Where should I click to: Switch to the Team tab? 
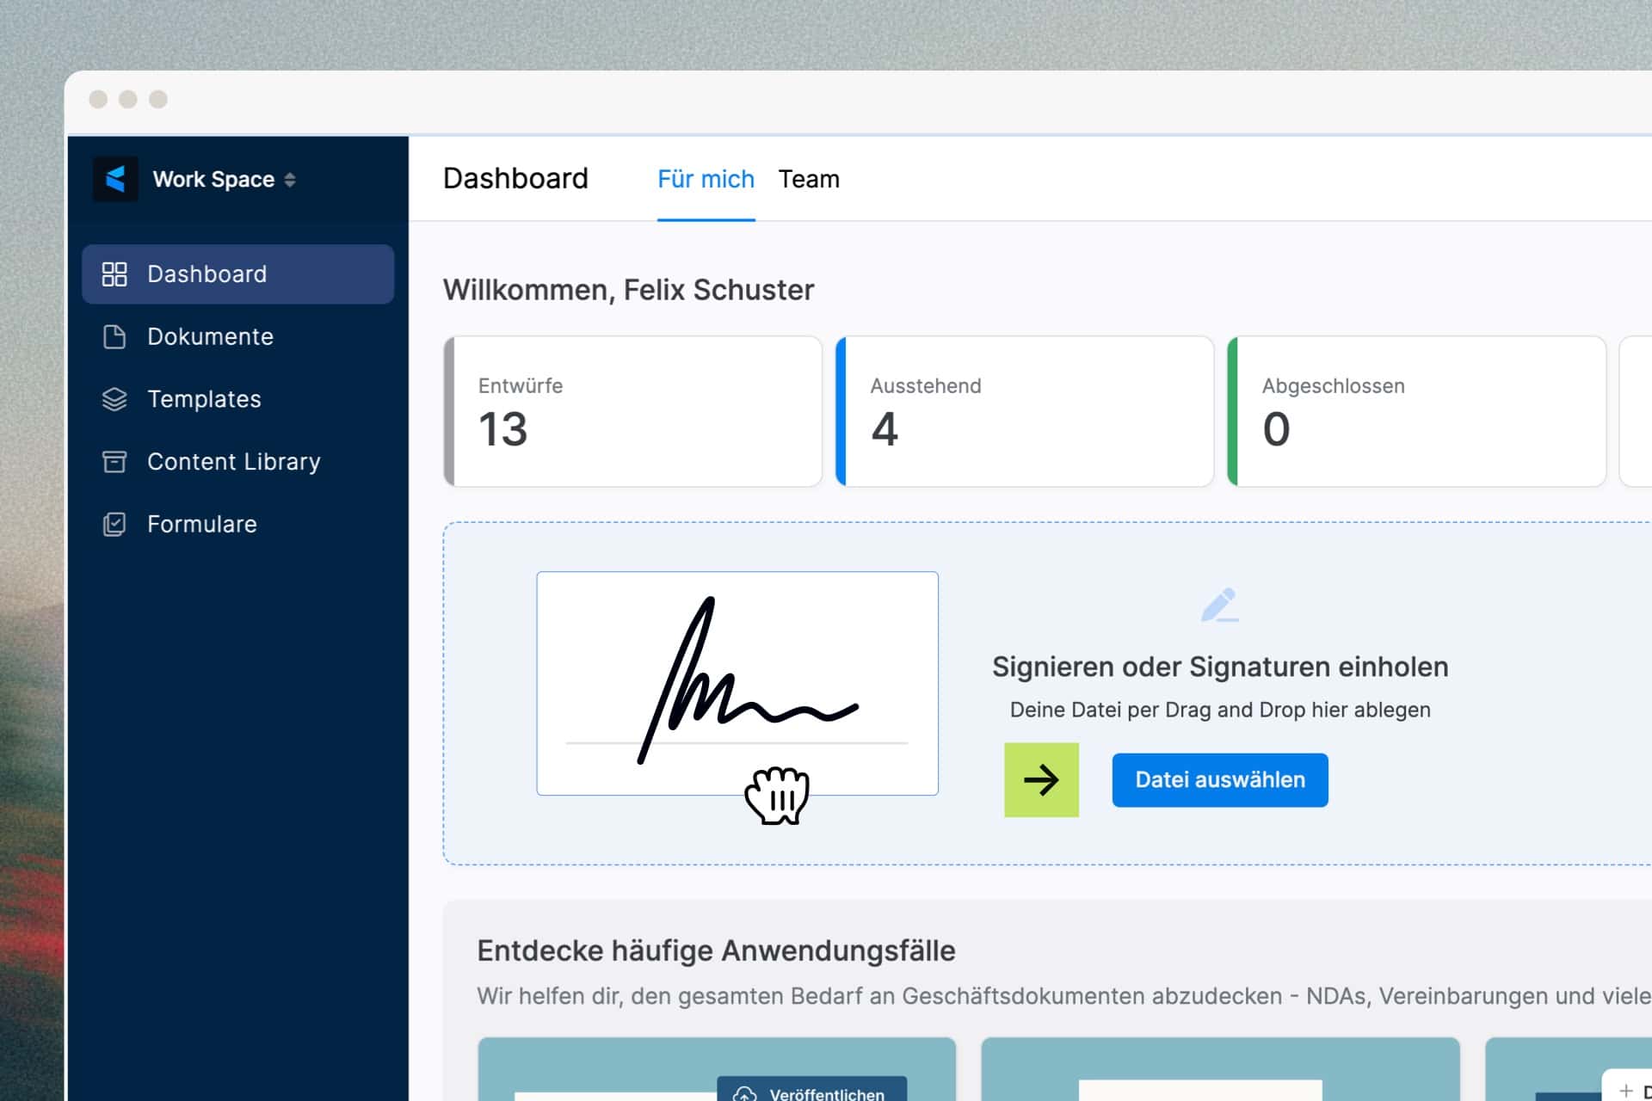[809, 179]
